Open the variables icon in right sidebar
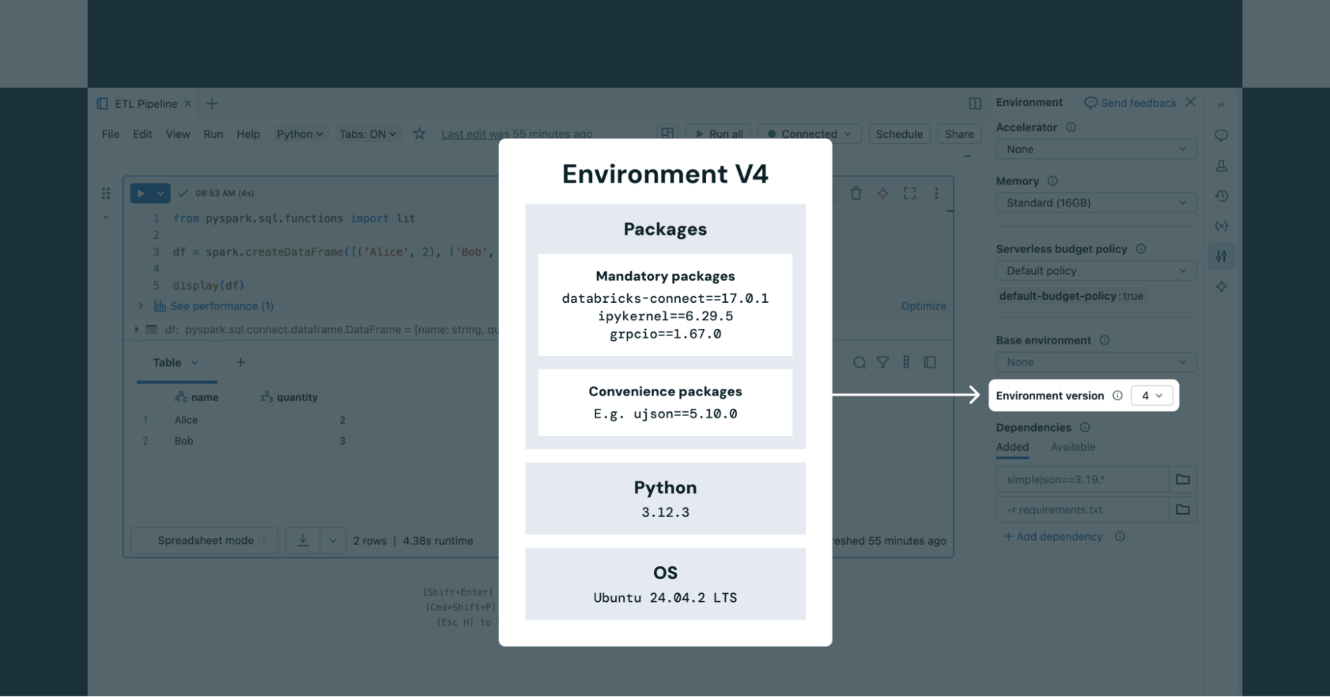This screenshot has width=1330, height=697. (1221, 226)
